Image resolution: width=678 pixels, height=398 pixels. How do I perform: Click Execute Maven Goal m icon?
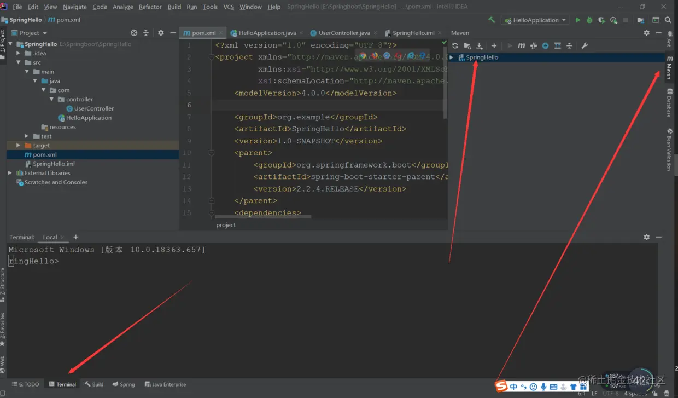[522, 46]
